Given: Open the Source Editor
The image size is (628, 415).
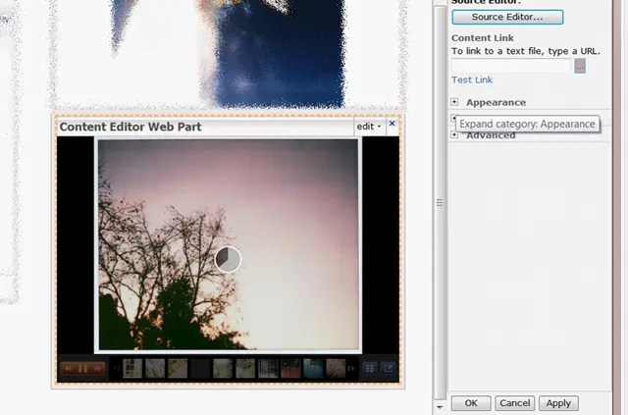Looking at the screenshot, I should coord(507,17).
